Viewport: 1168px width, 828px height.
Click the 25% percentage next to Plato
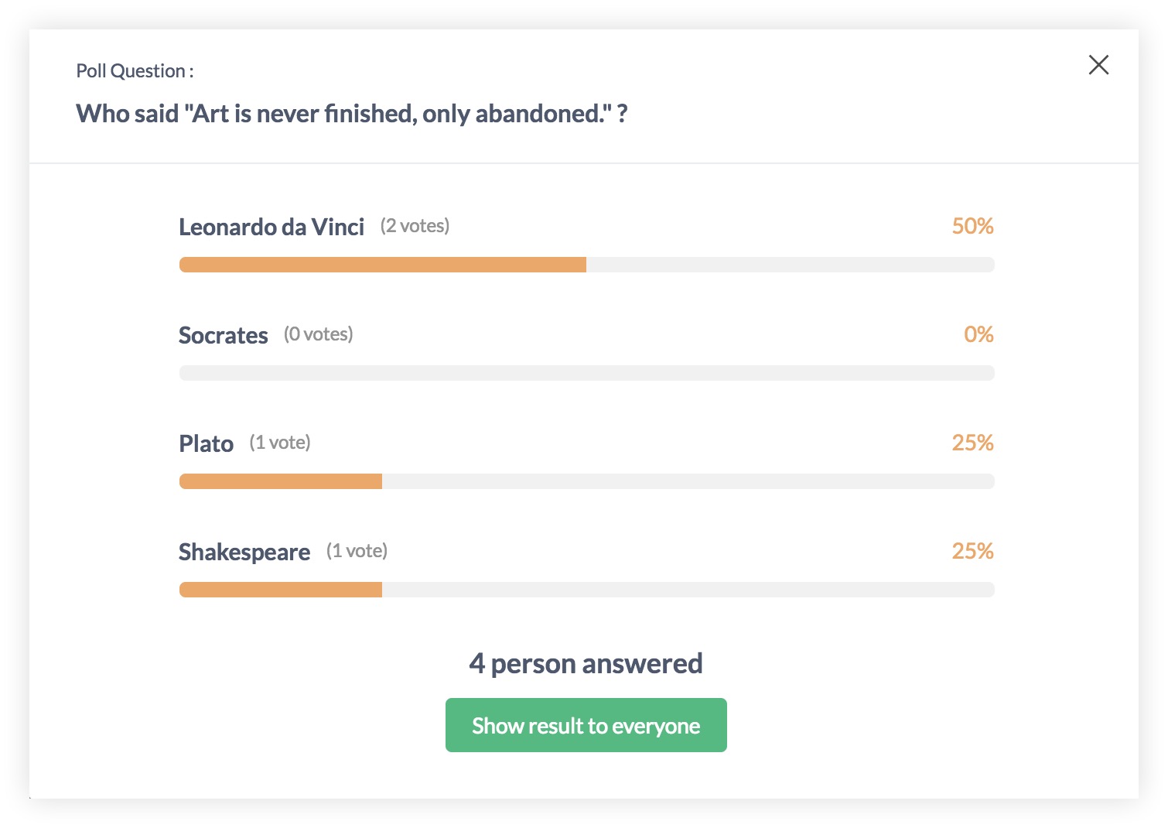pos(972,443)
